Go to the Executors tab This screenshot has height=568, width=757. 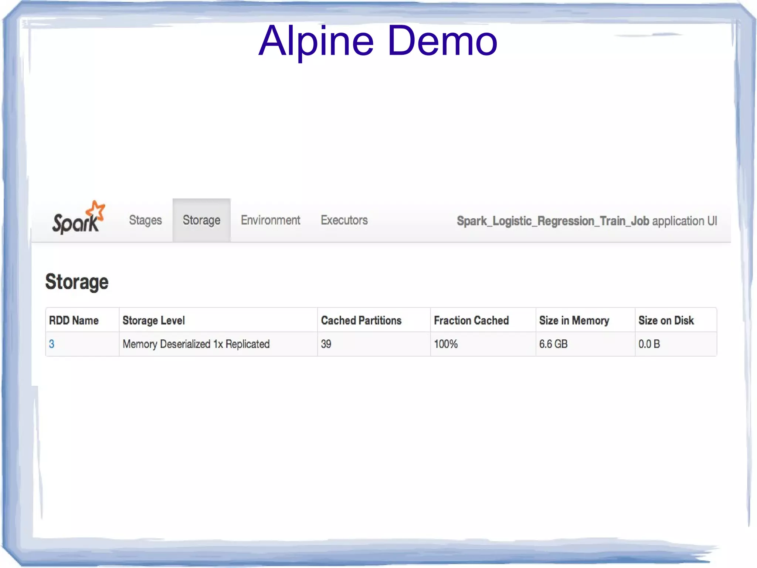[x=344, y=220]
